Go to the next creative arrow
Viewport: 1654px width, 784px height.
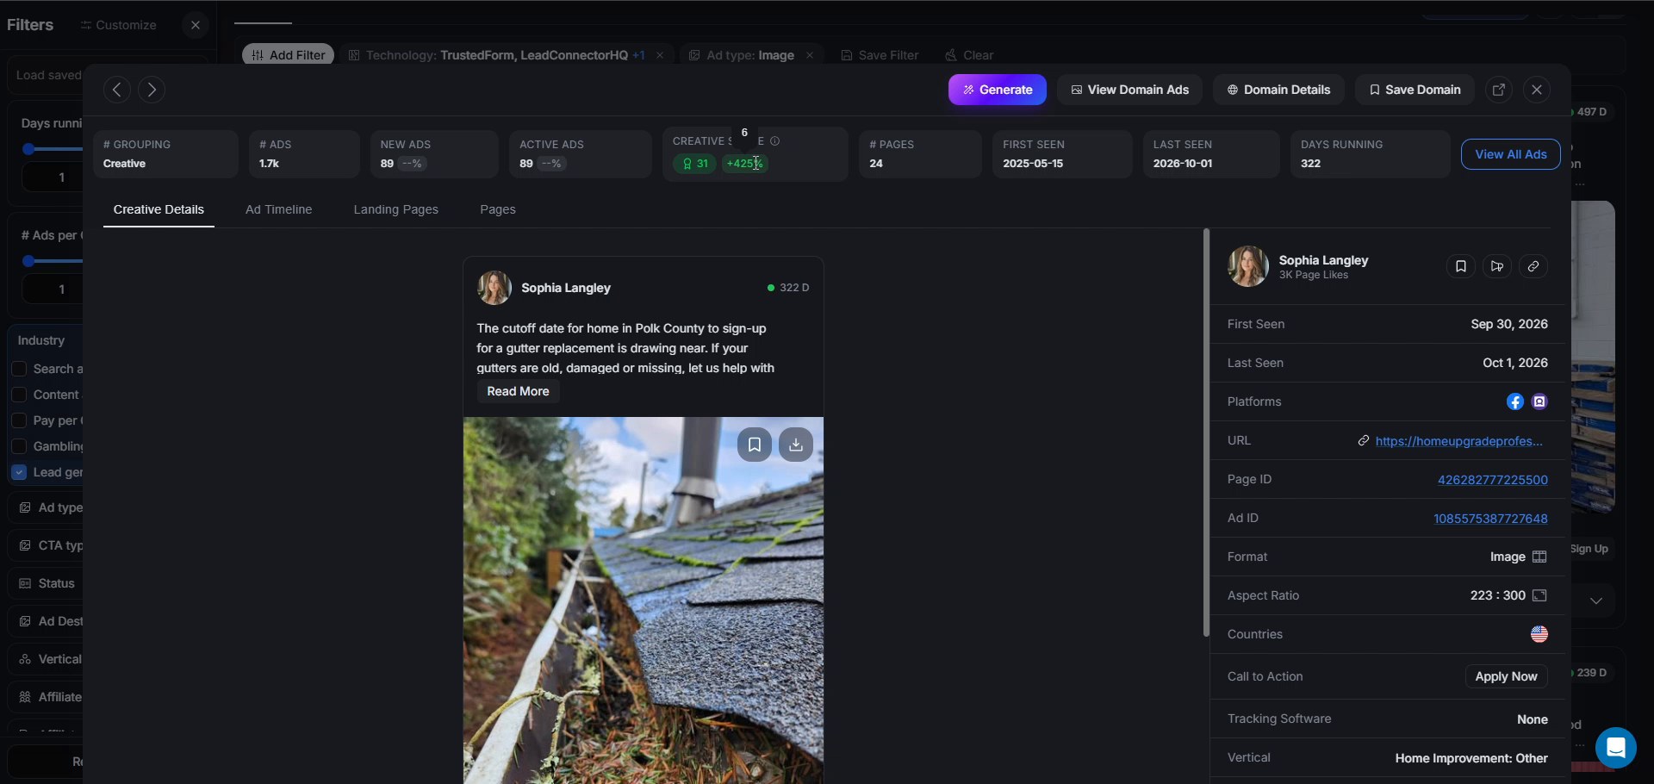click(x=152, y=90)
